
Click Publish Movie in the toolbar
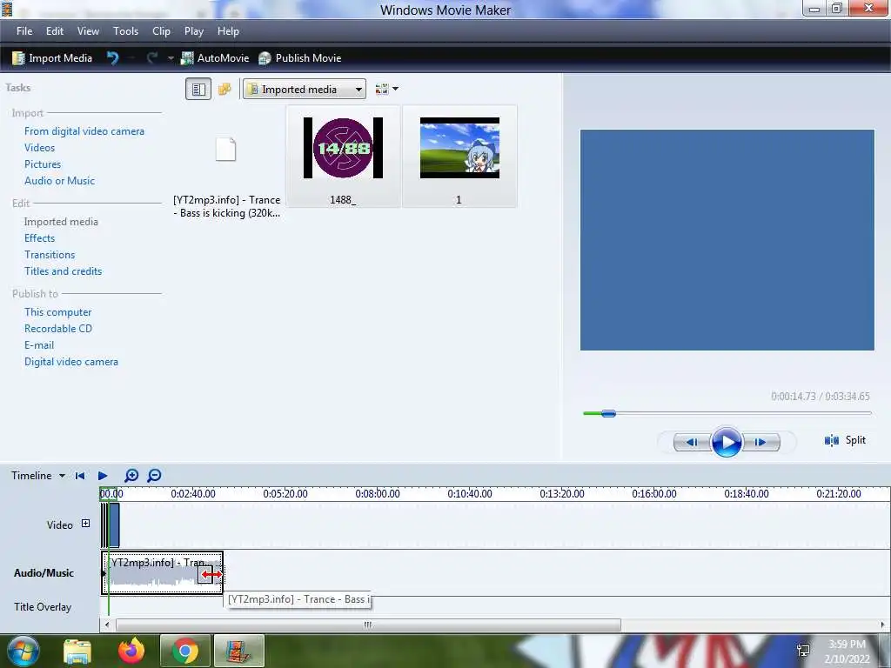[x=299, y=58]
